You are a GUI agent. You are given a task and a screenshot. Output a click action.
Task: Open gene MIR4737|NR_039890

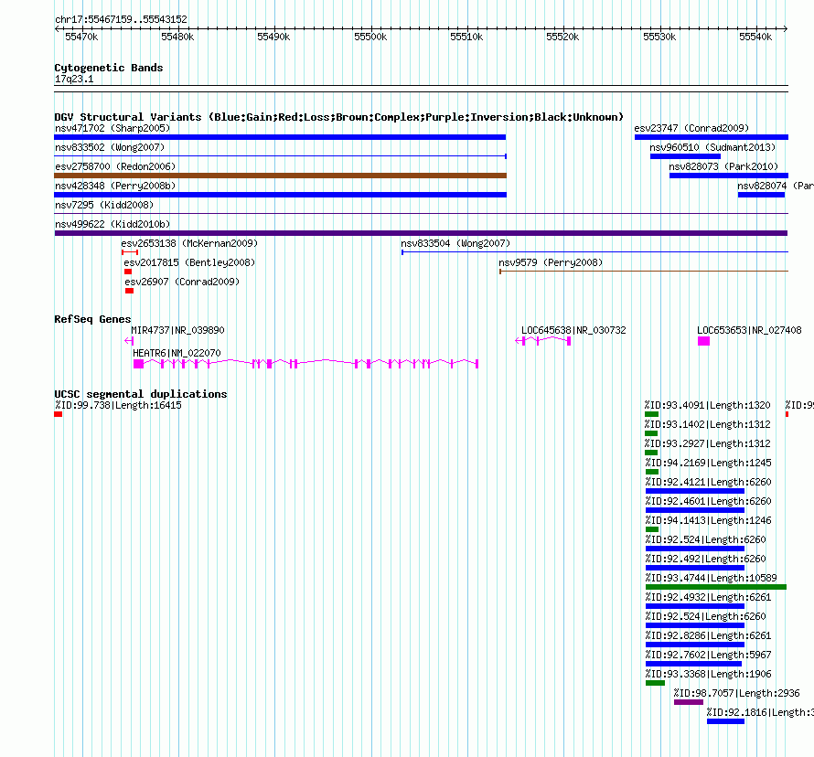(129, 341)
